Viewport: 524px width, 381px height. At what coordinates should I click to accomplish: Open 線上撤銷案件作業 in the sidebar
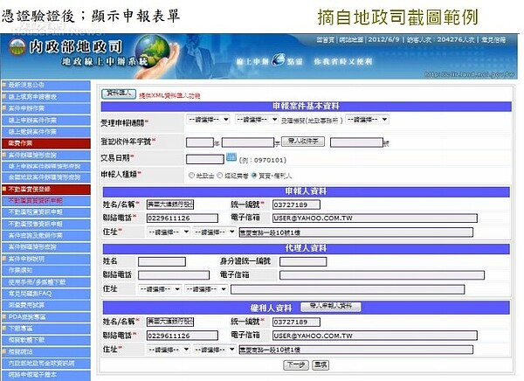[45, 131]
